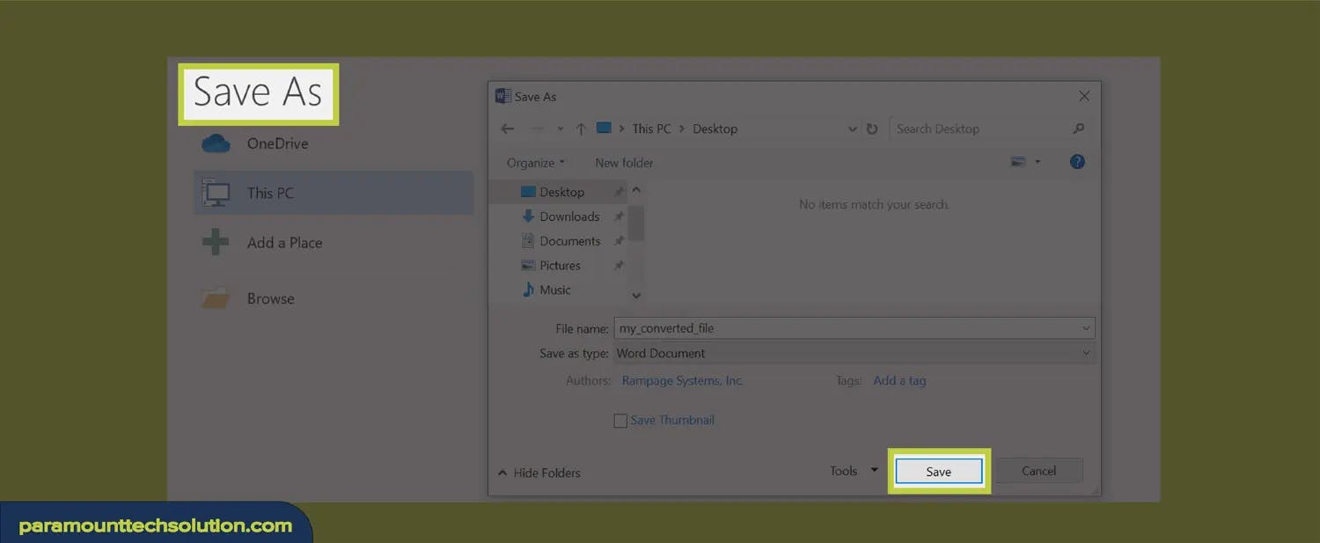Select the This PC computer icon
1320x543 pixels.
(216, 193)
